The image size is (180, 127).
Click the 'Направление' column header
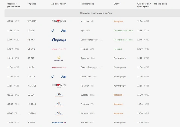click(x=87, y=4)
